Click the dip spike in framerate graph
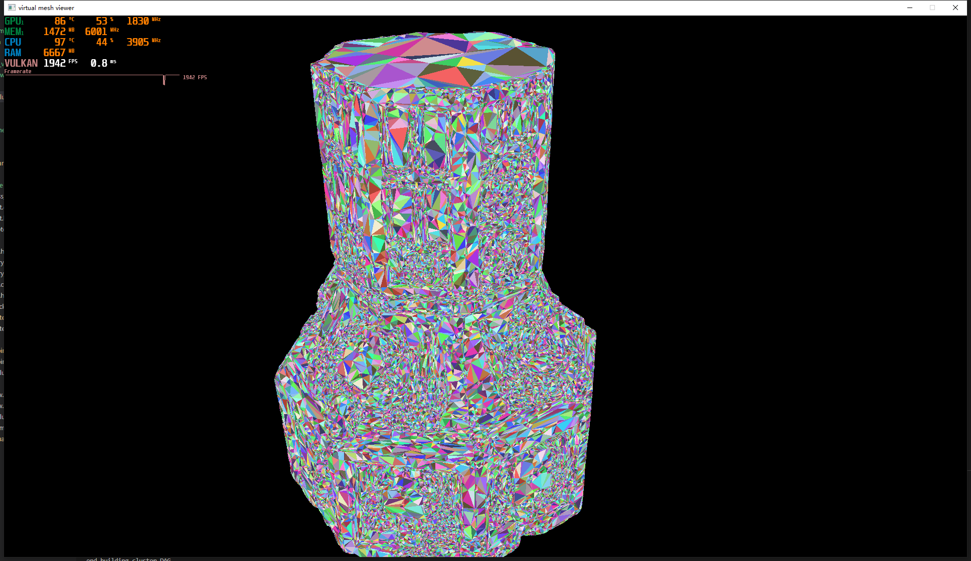Image resolution: width=971 pixels, height=561 pixels. click(x=164, y=80)
